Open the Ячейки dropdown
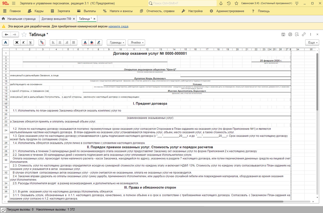 click(x=136, y=43)
